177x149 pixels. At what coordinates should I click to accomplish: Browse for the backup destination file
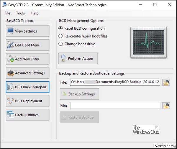click(166, 82)
